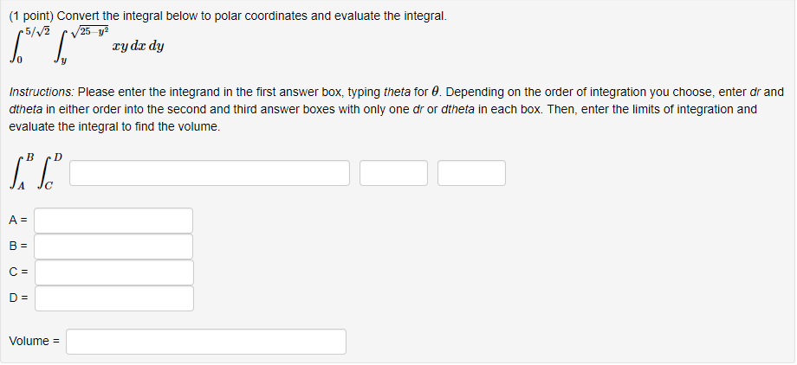
Task: Select the third answer box after the integrand
Action: (x=471, y=173)
